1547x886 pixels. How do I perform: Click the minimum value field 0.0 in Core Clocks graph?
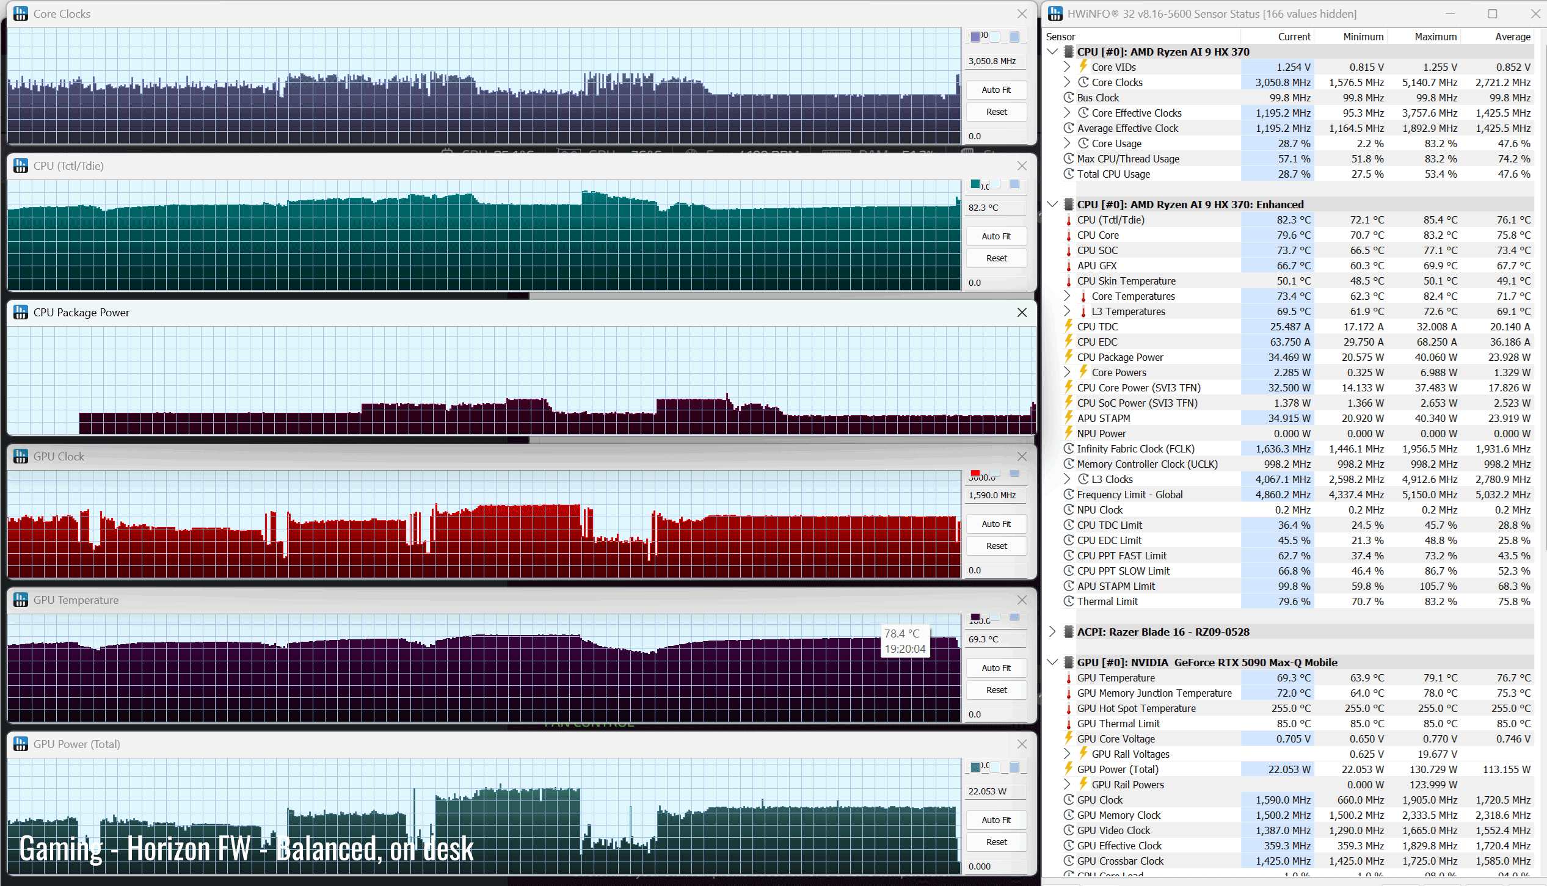(996, 136)
